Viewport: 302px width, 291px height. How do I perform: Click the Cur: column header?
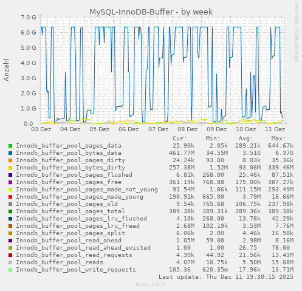tap(180, 139)
